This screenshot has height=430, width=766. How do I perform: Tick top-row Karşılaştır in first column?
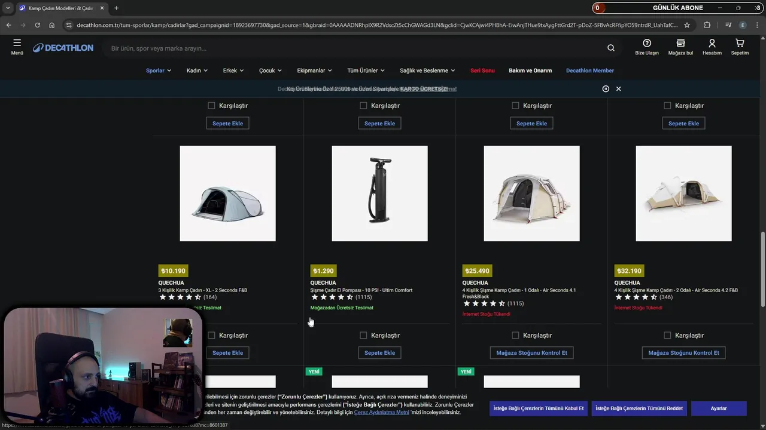coord(211,105)
